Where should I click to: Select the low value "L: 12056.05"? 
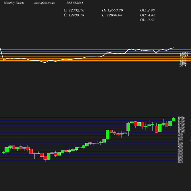[112, 15]
